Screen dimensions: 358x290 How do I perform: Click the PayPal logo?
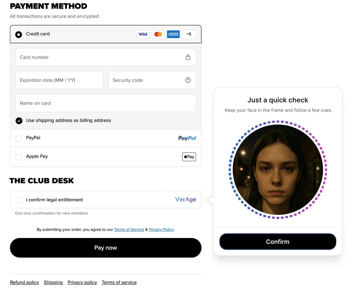coord(187,138)
